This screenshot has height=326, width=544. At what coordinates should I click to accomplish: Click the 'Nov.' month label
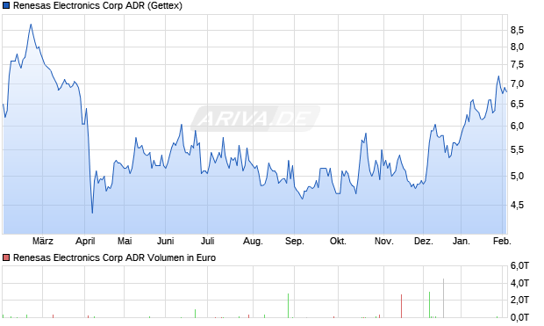pos(383,241)
